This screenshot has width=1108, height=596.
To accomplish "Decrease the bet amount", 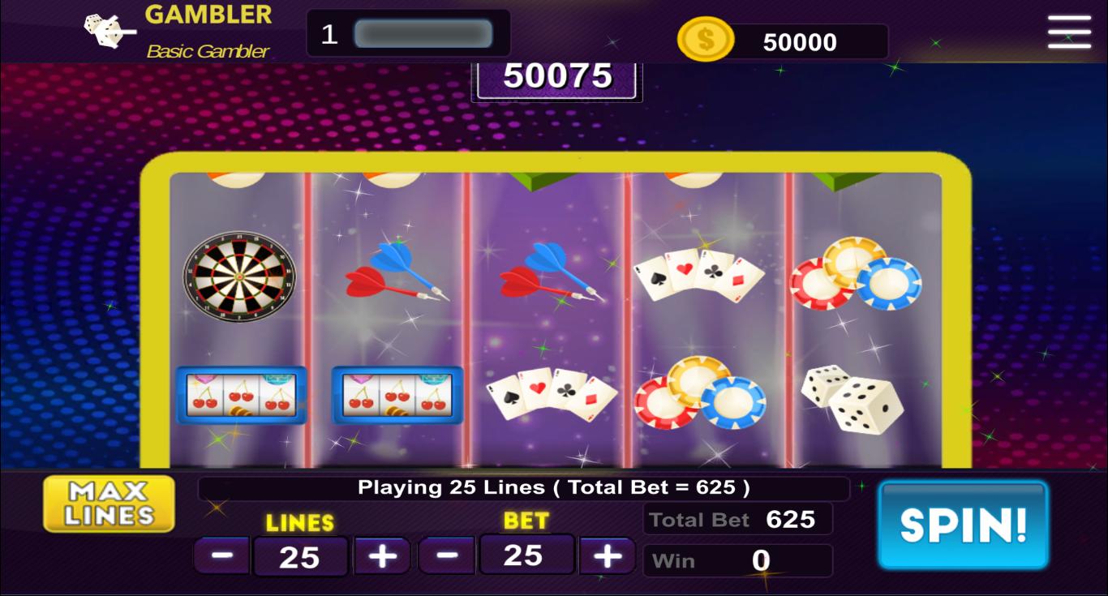I will click(447, 555).
